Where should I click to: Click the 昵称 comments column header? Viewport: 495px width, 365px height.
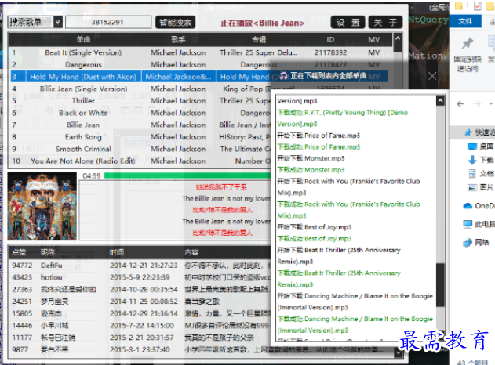tap(48, 252)
